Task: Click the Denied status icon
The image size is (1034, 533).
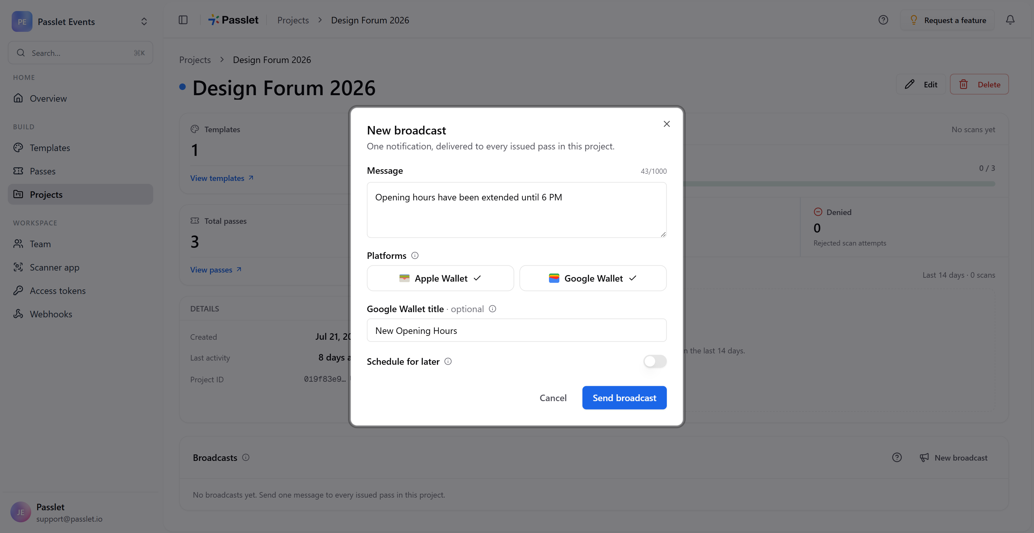Action: pos(818,212)
